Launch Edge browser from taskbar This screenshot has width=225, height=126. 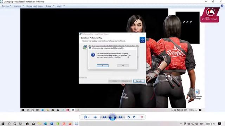click(45, 124)
